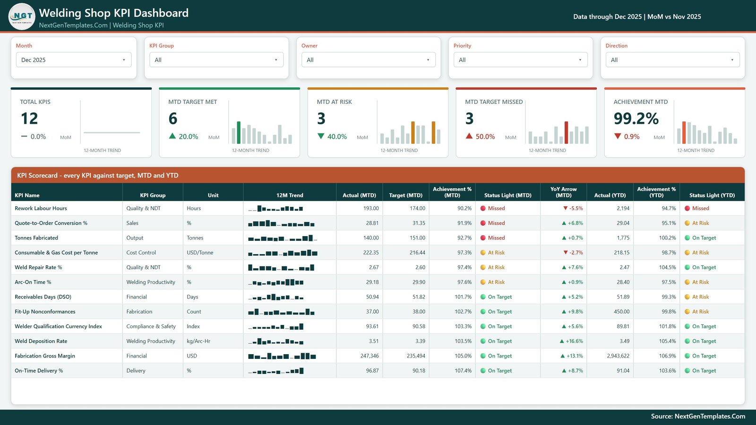Click the red up arrow in MTD Target Missed card
The height and width of the screenshot is (425, 756).
coord(469,136)
